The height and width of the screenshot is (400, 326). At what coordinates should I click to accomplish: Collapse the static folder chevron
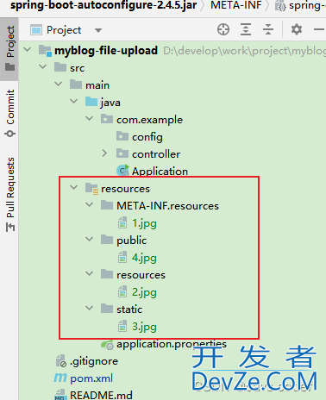90,309
